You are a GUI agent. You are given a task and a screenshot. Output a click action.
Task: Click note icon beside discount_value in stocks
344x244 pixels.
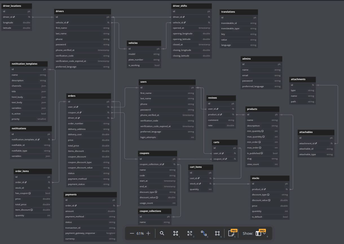[269, 200]
